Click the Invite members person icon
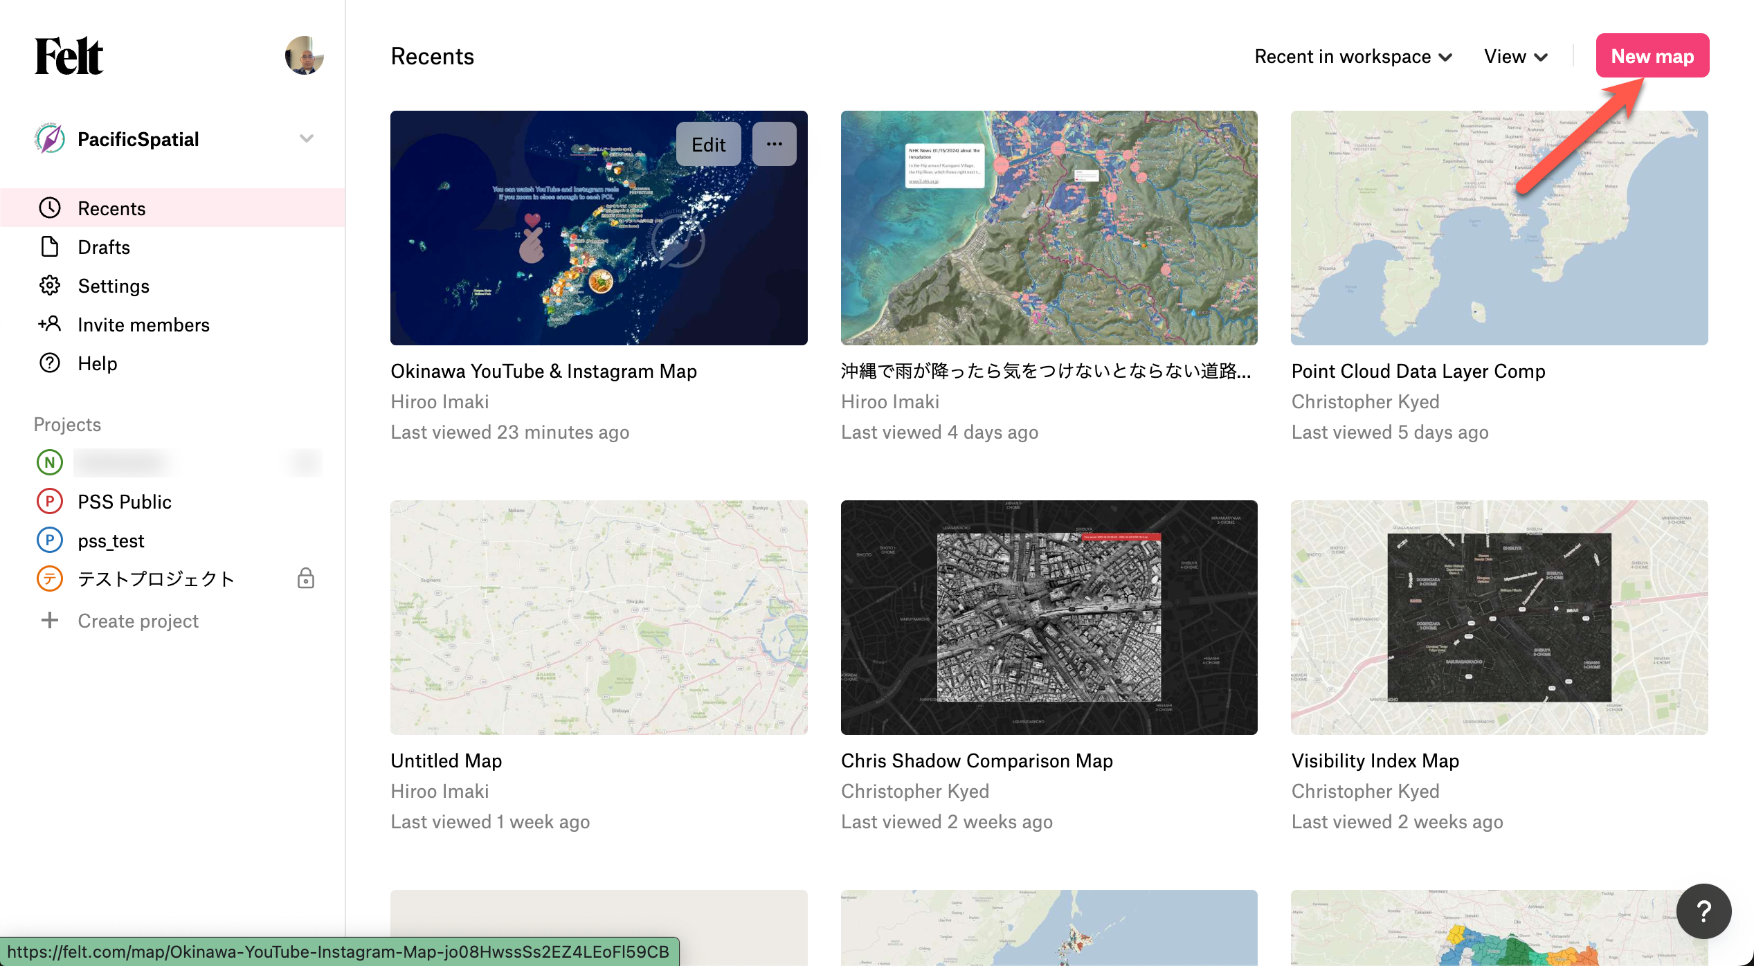Viewport: 1754px width, 966px height. pyautogui.click(x=50, y=324)
